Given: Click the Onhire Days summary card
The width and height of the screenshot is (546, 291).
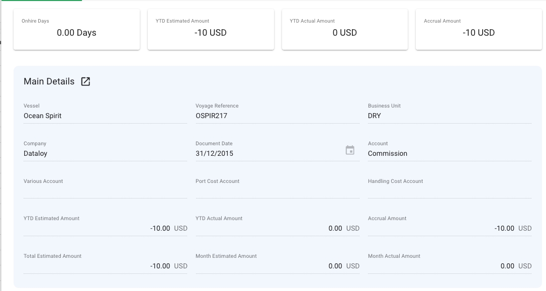Looking at the screenshot, I should click(76, 29).
